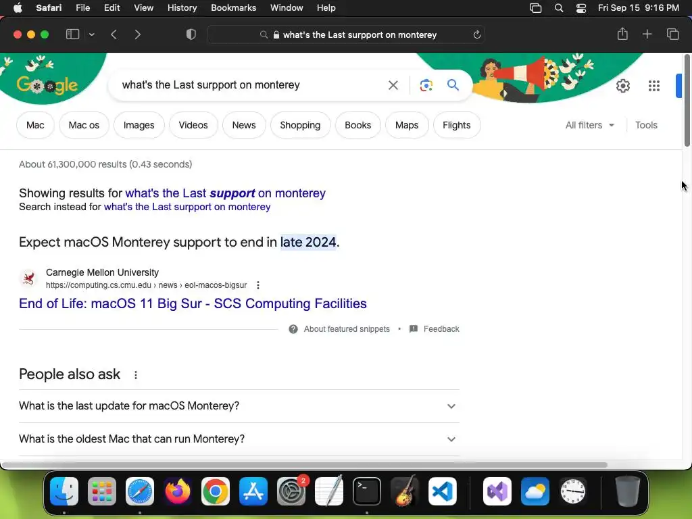Open Google apps grid

click(x=654, y=86)
